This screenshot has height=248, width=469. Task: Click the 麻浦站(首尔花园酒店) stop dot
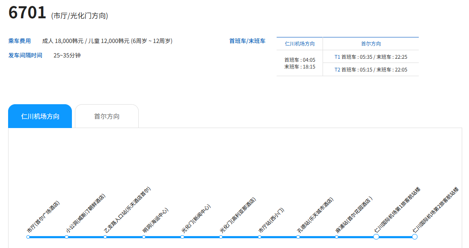coord(337,237)
